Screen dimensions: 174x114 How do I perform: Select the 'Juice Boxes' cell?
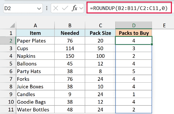[x=35, y=87]
